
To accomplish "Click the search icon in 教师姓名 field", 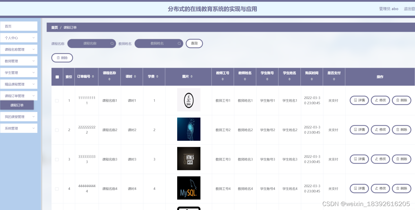I will coord(179,44).
